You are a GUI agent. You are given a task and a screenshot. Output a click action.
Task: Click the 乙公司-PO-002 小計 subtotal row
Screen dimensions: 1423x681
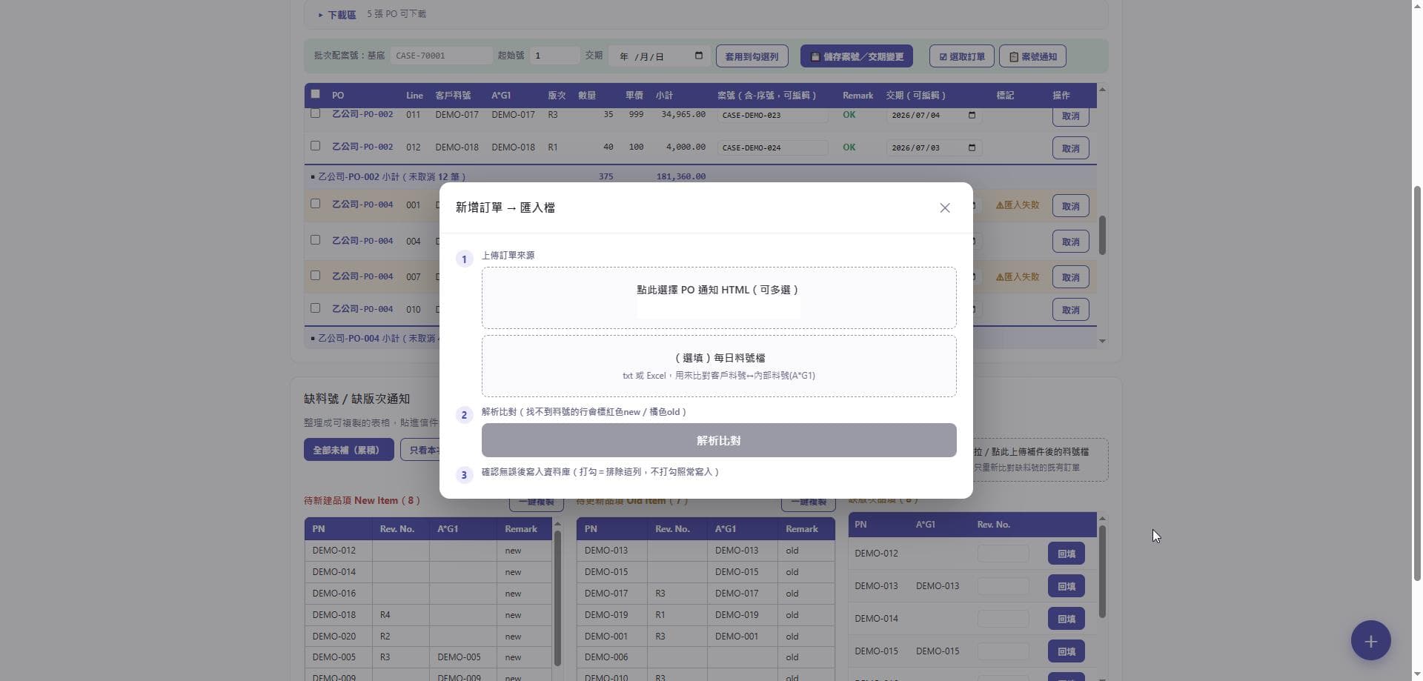[x=700, y=176]
